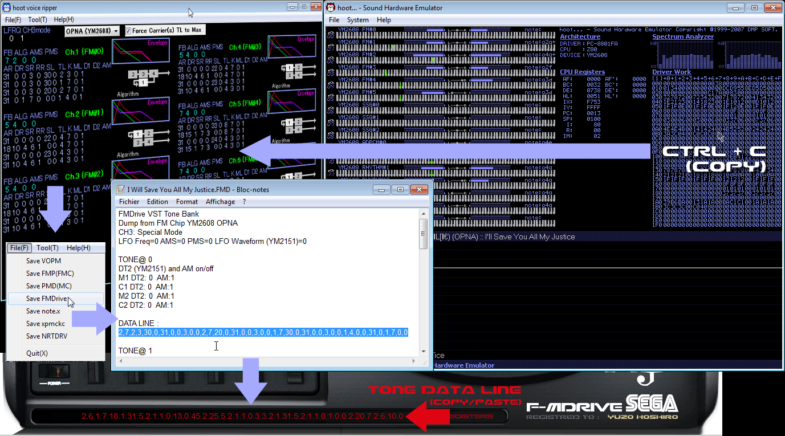Adjust the YM2608 FM#0 pan slider

(x=458, y=30)
